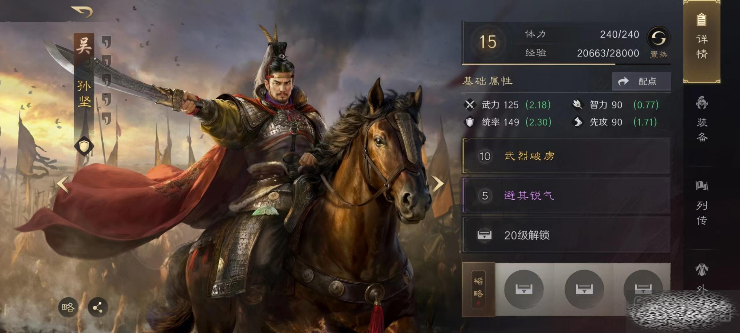The width and height of the screenshot is (740, 333).
Task: Select the first empty 韬略 slot
Action: [x=524, y=289]
